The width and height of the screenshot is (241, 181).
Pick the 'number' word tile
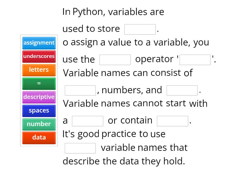[x=39, y=124]
